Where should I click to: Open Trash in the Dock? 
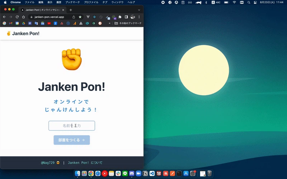210,173
